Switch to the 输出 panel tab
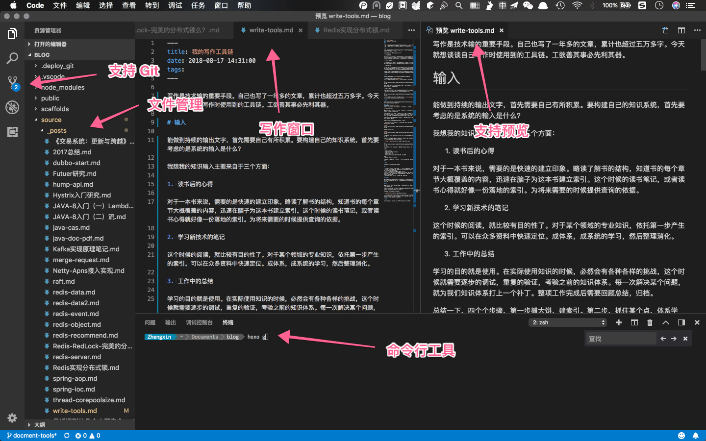706x441 pixels. tap(170, 322)
